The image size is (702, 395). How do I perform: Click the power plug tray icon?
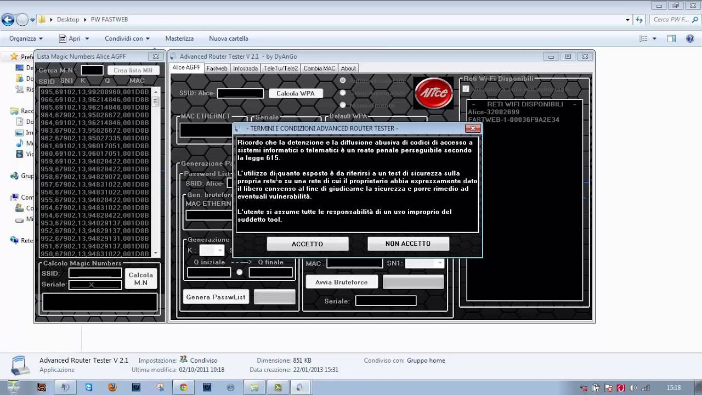pyautogui.click(x=596, y=388)
